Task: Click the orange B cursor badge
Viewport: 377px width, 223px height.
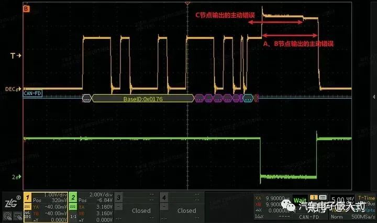Action: click(26, 9)
